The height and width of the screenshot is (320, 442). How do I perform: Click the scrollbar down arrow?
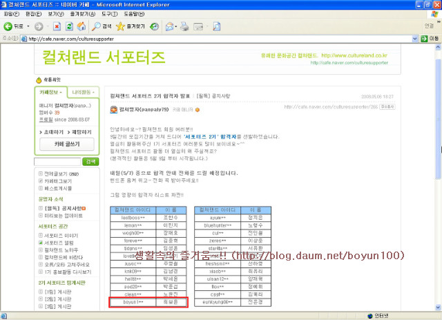pyautogui.click(x=438, y=308)
